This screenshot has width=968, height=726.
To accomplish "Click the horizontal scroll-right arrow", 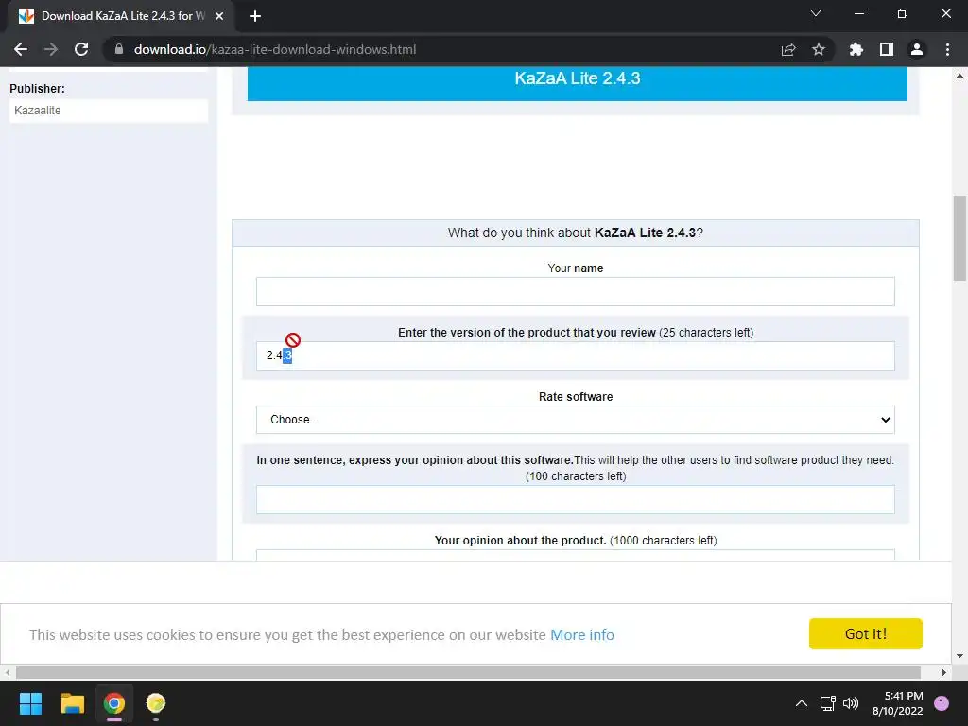I will (x=944, y=672).
